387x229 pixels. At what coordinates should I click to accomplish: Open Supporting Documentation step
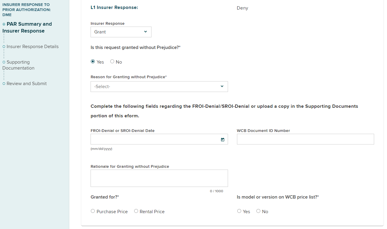[x=18, y=65]
